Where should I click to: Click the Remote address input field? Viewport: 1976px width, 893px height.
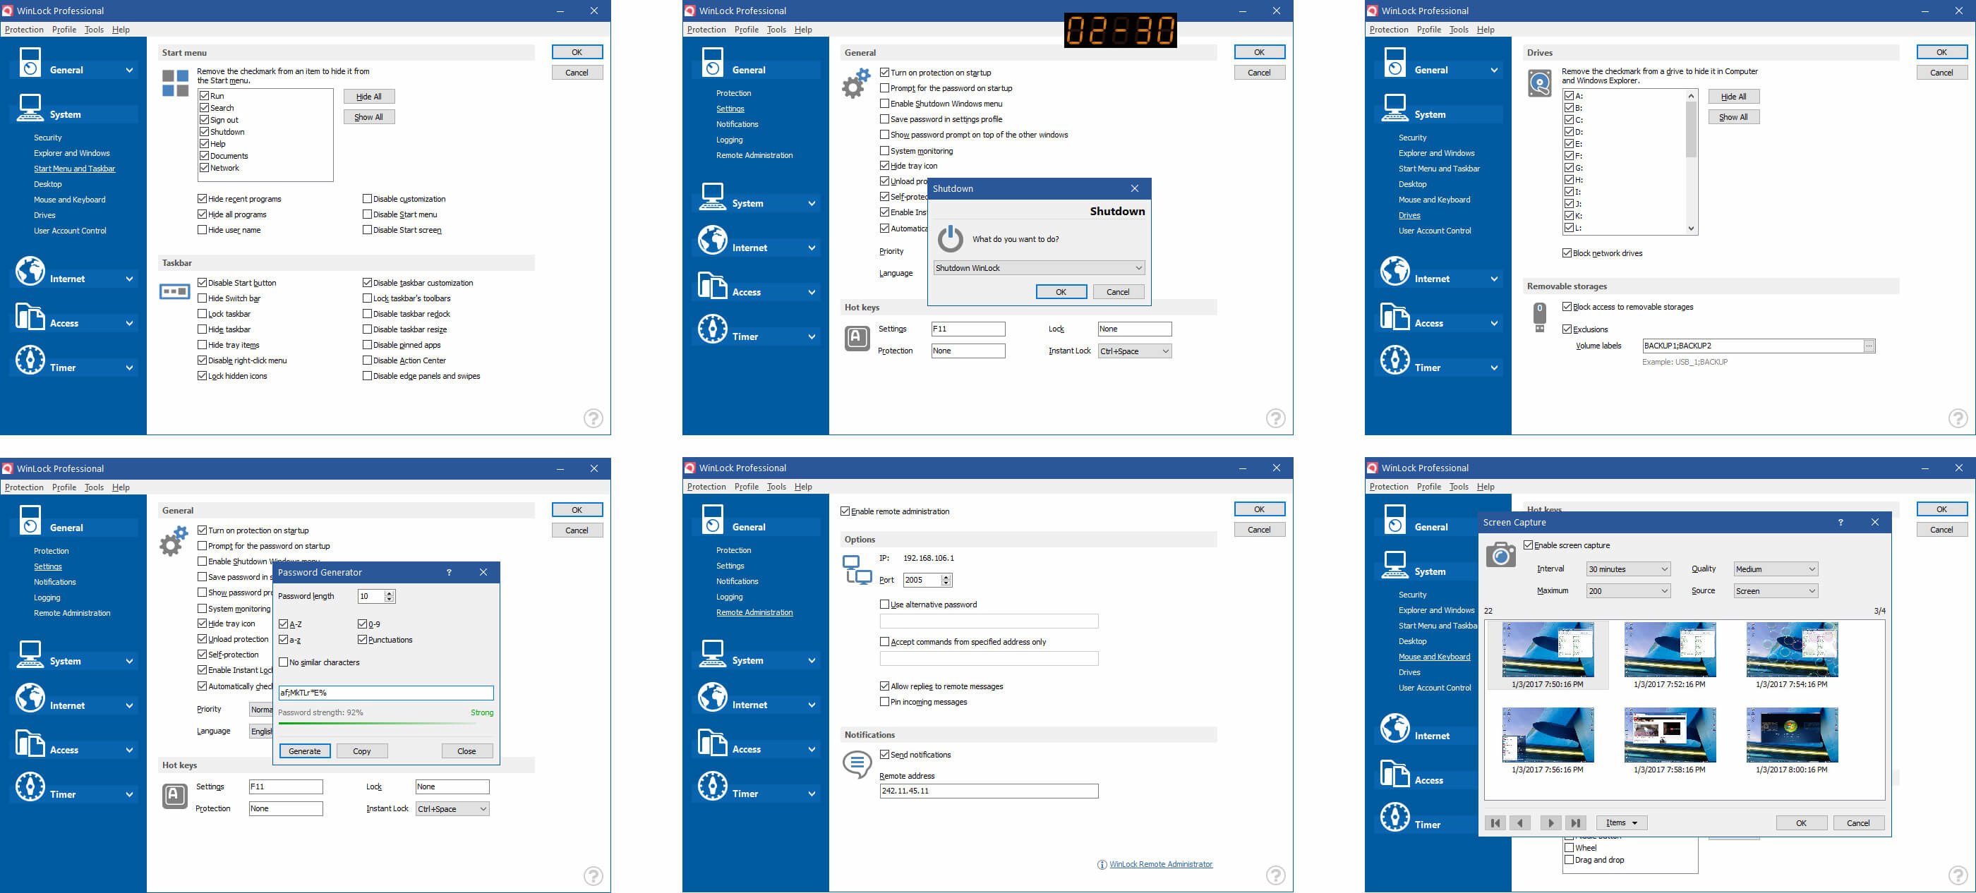pos(988,790)
